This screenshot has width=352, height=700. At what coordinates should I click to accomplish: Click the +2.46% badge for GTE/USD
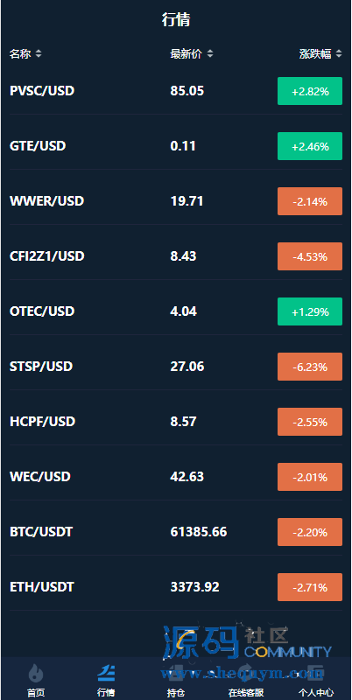(x=310, y=146)
